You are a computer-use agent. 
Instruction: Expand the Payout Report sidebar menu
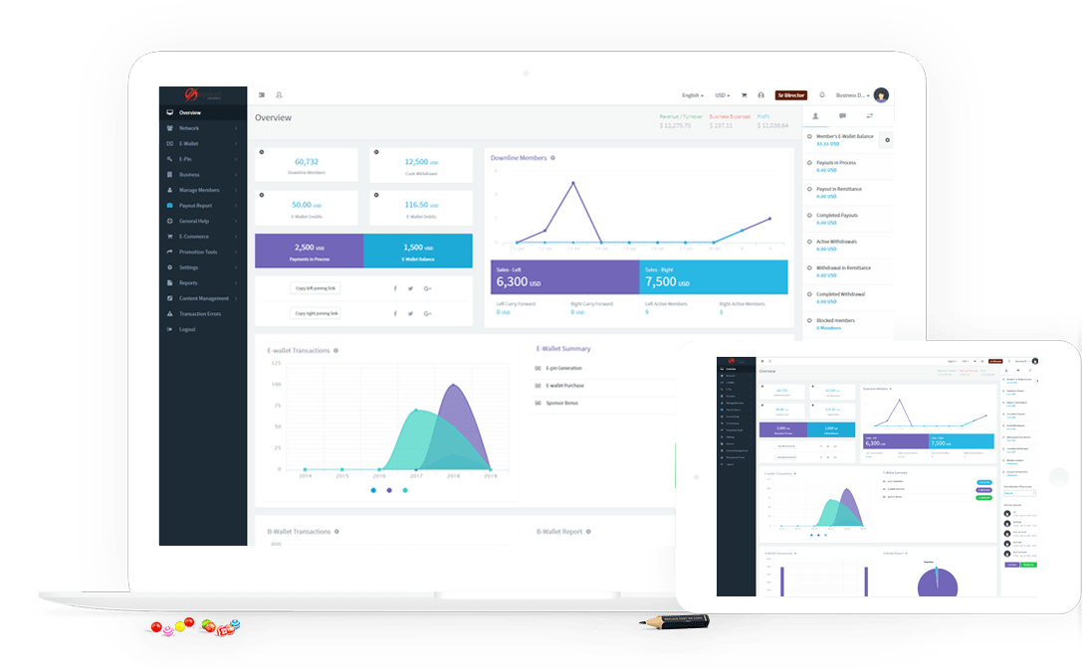(203, 206)
